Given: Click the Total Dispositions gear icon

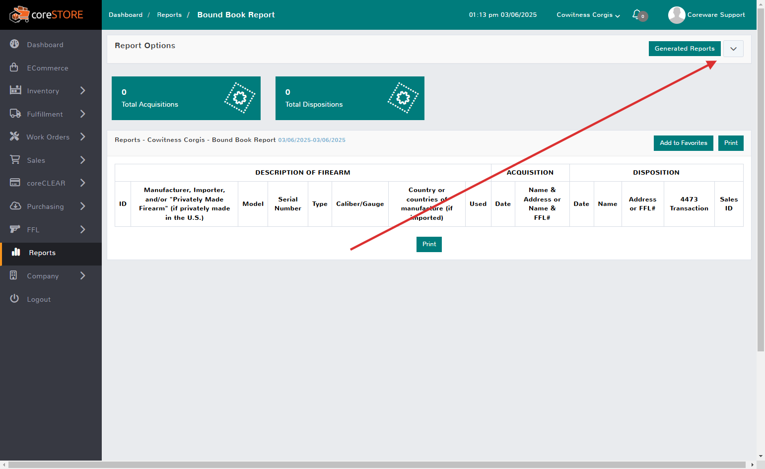Looking at the screenshot, I should (403, 98).
